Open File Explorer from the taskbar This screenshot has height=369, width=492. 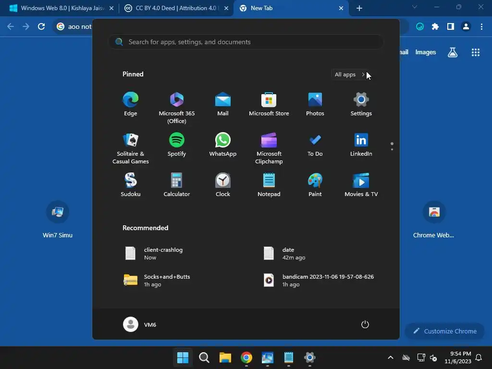tap(225, 357)
